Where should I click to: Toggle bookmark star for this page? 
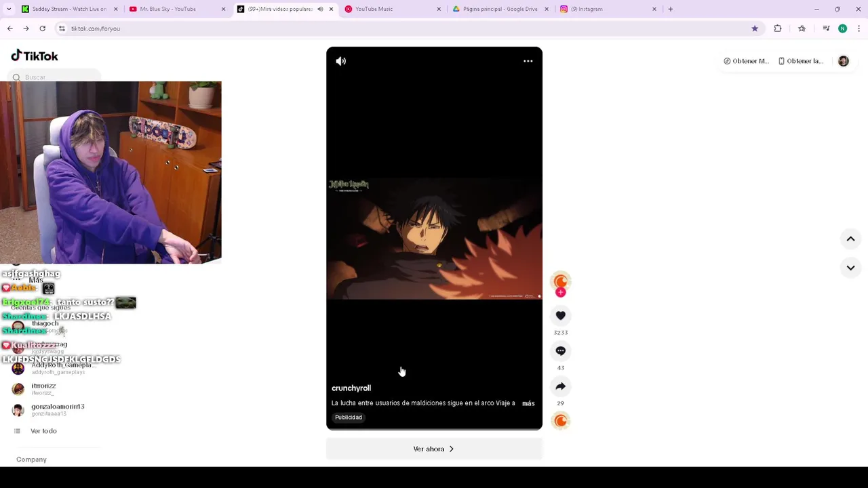point(755,28)
